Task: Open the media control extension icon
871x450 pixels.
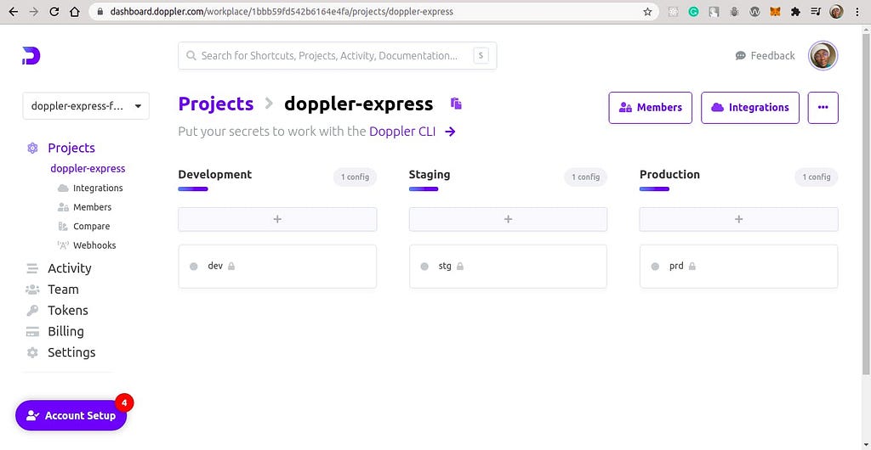Action: [x=815, y=12]
